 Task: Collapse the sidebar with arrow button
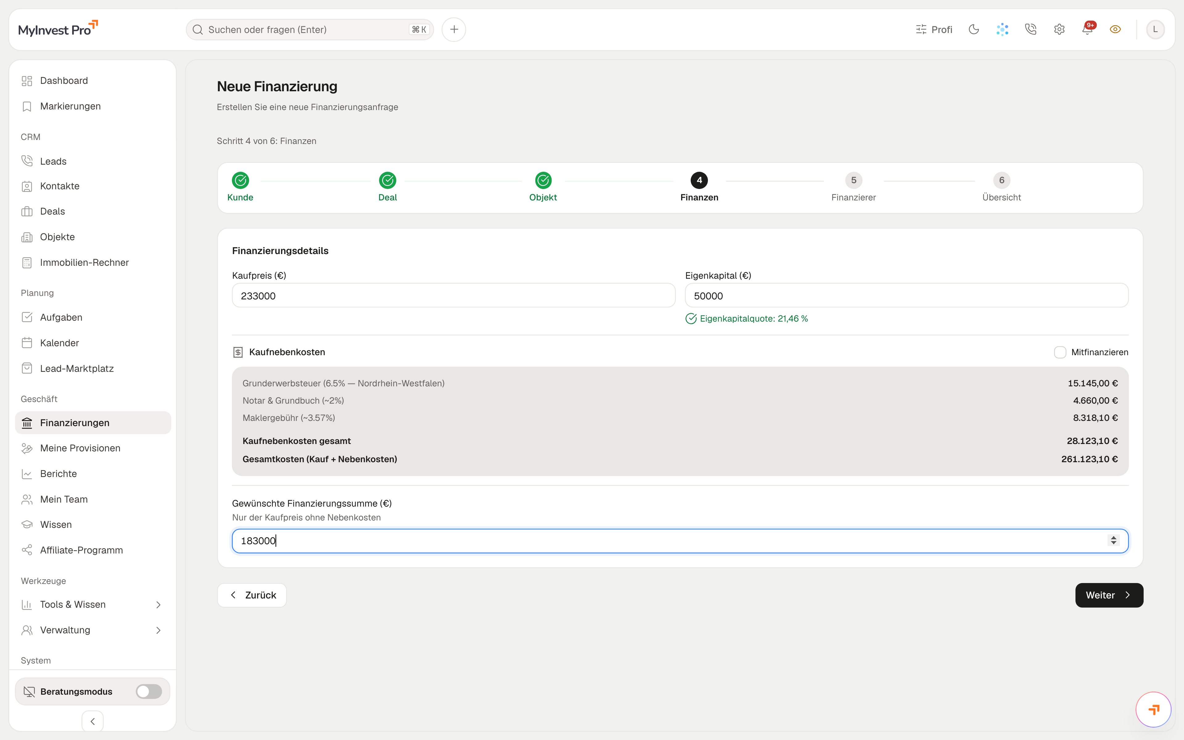pyautogui.click(x=92, y=721)
